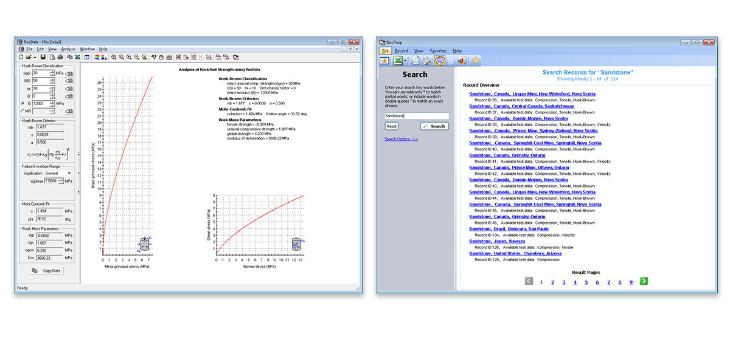Click the first magnifier icon with crosshair in RocData
This screenshot has height=340, width=730.
tap(114, 57)
